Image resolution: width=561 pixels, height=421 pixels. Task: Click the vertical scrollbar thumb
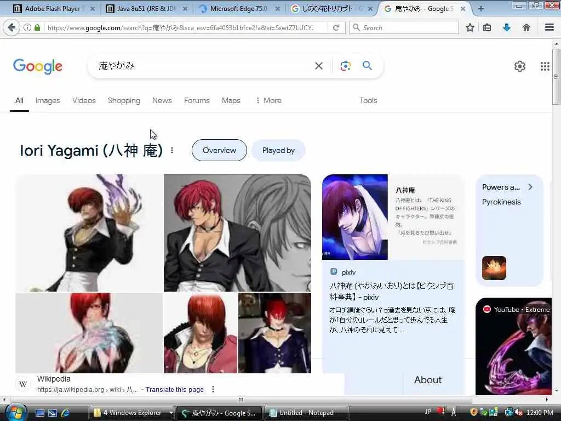tap(556, 77)
